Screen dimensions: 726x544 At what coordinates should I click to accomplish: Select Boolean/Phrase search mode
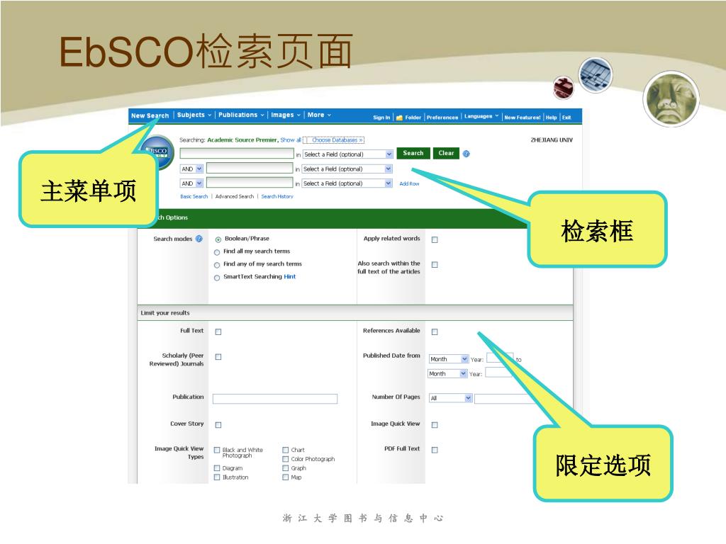[x=218, y=239]
